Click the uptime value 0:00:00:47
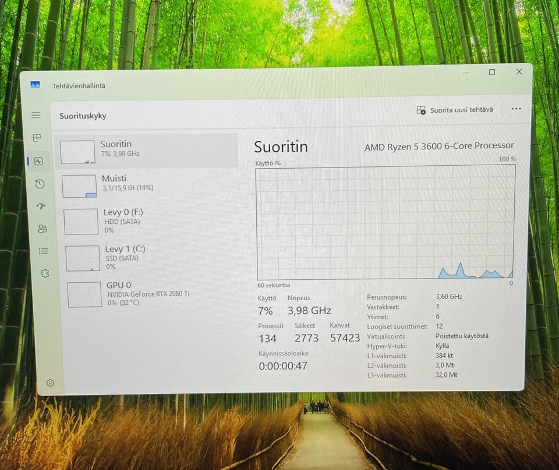The image size is (559, 470). (283, 366)
